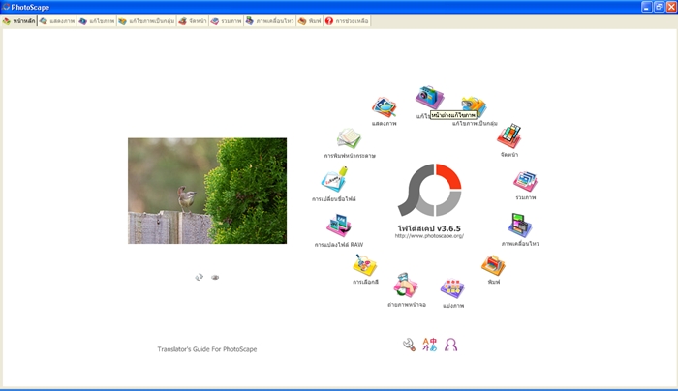Open the แสดงภาพ viewer icon in the circle

[x=384, y=107]
